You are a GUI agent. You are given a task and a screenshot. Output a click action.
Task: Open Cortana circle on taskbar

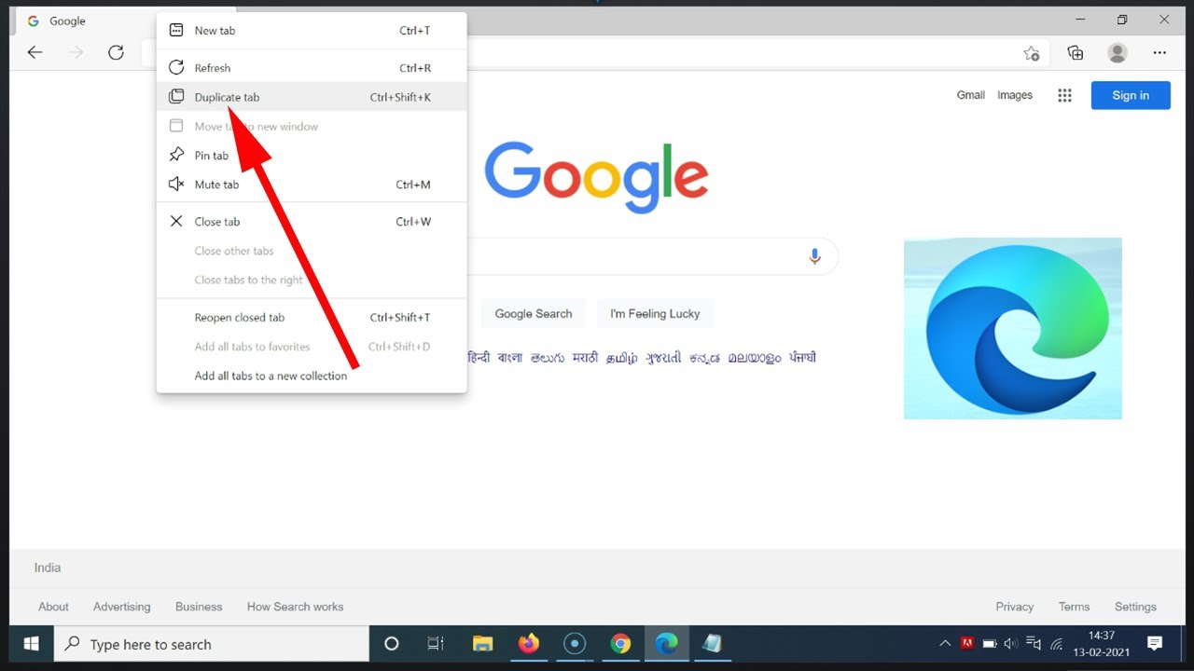pos(392,644)
